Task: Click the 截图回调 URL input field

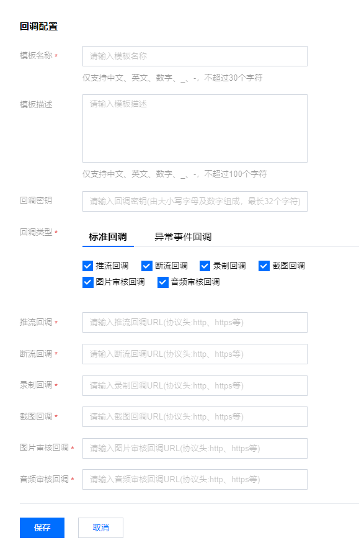Action: coord(195,417)
